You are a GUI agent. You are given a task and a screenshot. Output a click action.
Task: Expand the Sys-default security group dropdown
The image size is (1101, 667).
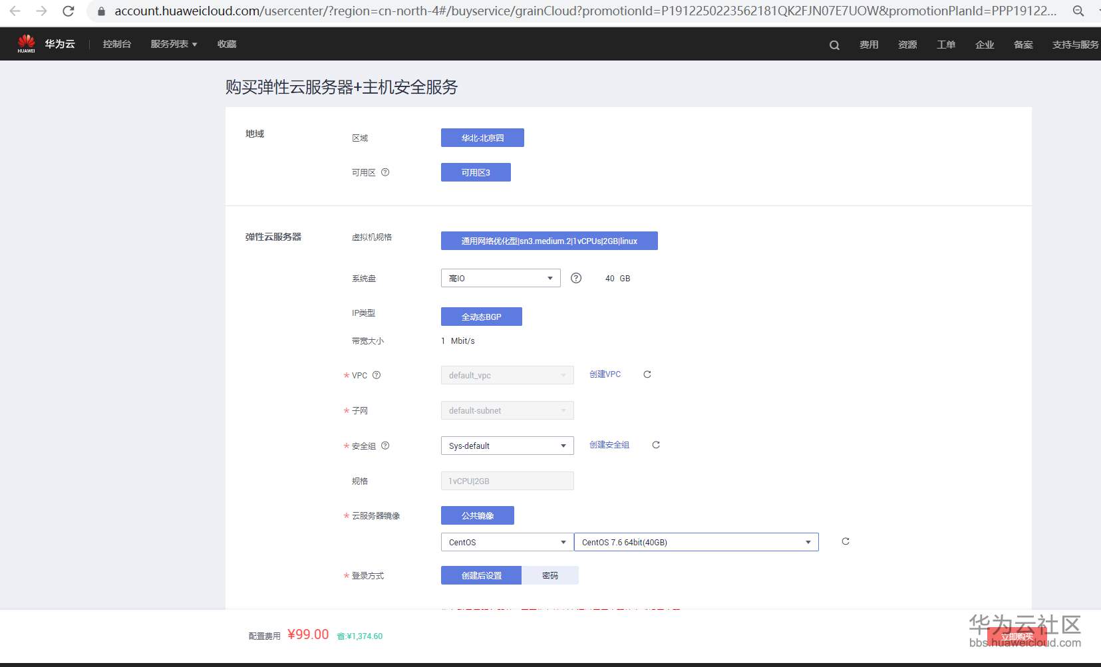pyautogui.click(x=508, y=446)
